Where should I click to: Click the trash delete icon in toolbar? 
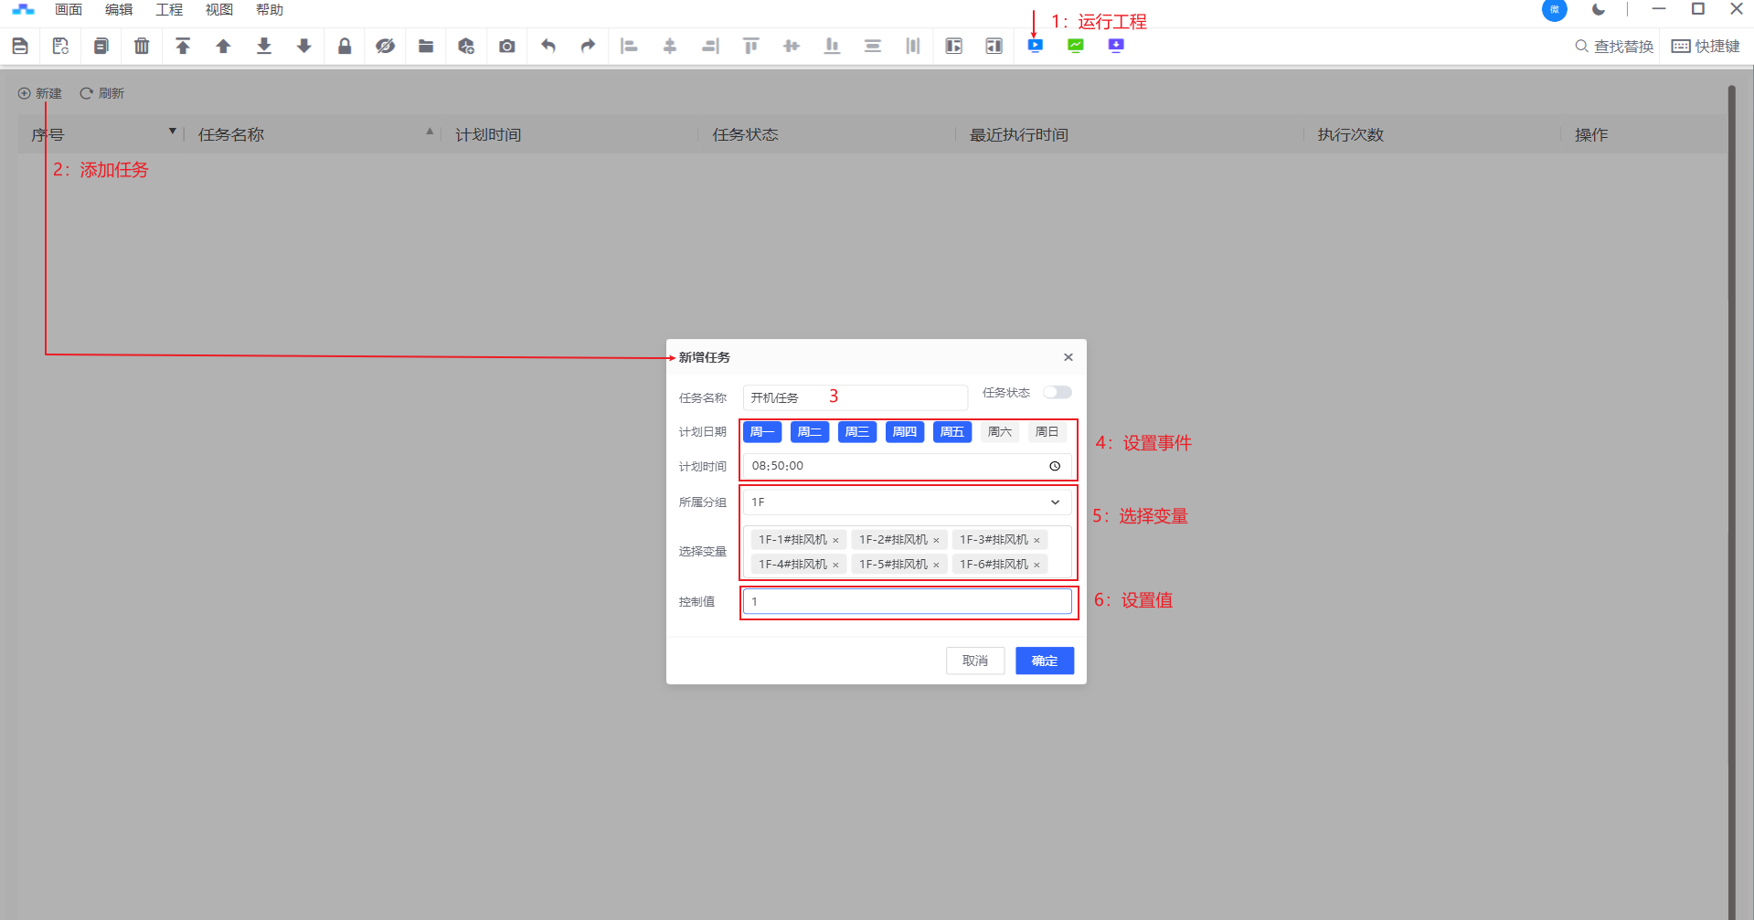[142, 46]
